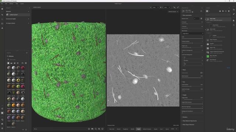Click the top gear icon in left sidebar
The image size is (236, 132).
click(2, 9)
